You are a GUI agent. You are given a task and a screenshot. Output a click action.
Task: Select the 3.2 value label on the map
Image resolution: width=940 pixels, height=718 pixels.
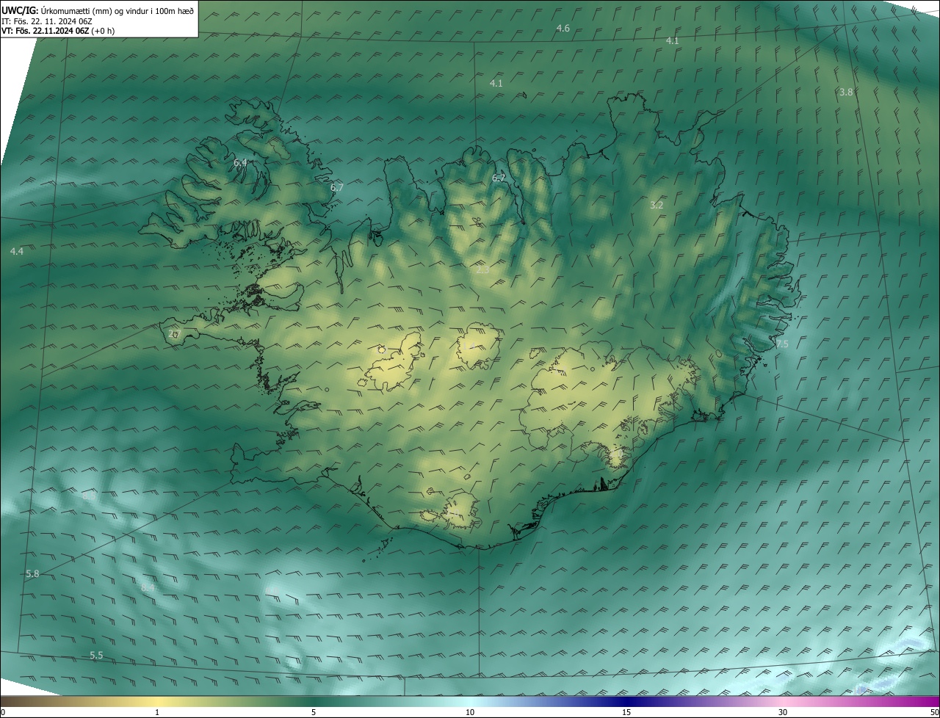(657, 206)
